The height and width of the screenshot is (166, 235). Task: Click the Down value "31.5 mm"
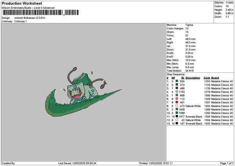(x=190, y=50)
